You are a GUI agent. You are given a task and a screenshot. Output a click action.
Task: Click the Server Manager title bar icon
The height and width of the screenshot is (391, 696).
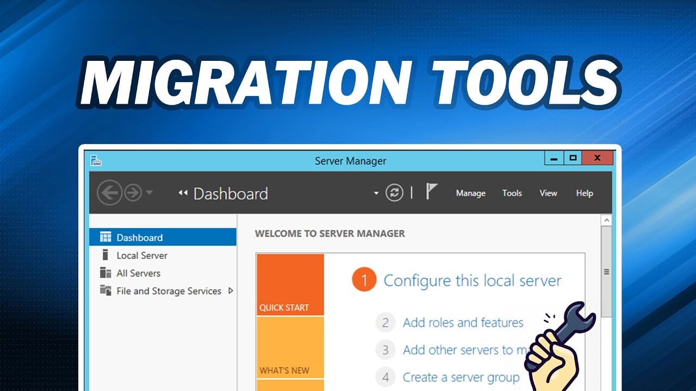coord(96,161)
